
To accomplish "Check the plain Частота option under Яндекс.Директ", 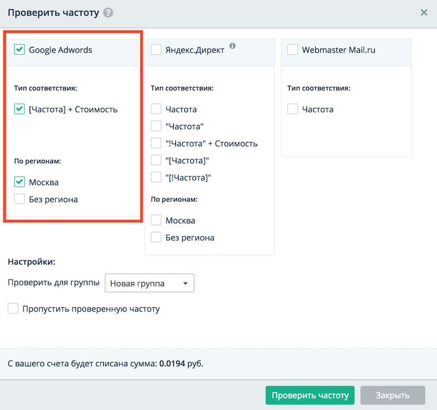I will (x=156, y=109).
